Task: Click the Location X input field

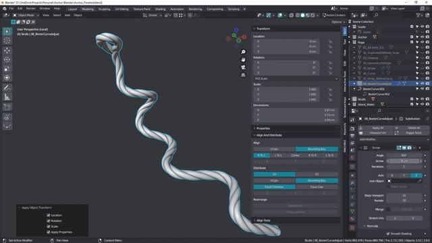Action: coord(286,42)
